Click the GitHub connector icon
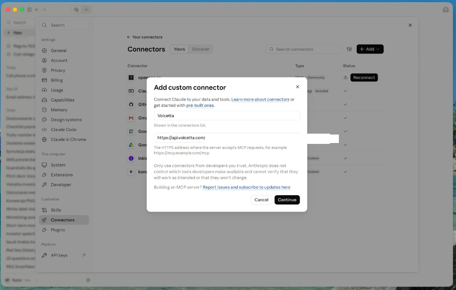Screen dimensions: 456x290 pos(131,104)
